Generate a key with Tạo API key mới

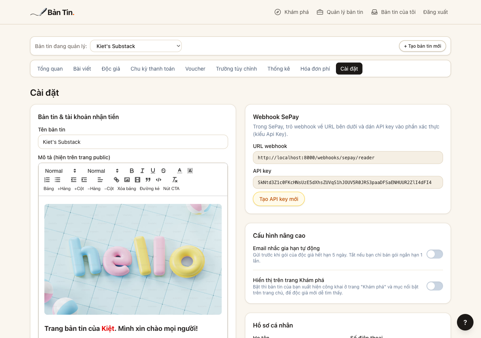coord(279,199)
